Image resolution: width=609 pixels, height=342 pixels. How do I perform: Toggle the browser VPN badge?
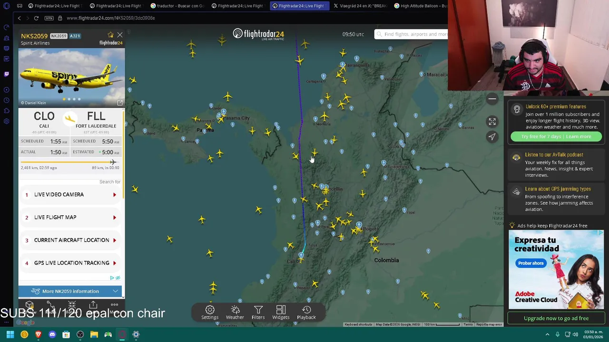pyautogui.click(x=49, y=18)
